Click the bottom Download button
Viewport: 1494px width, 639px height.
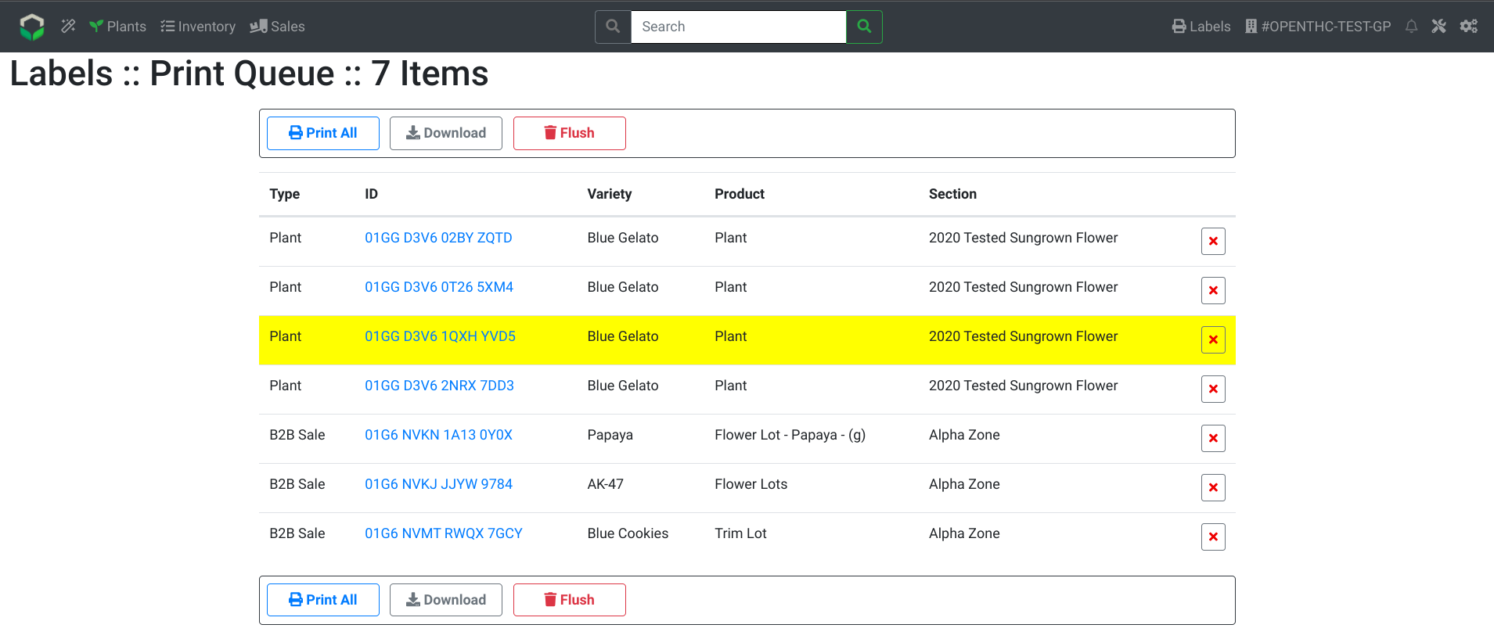pos(446,600)
